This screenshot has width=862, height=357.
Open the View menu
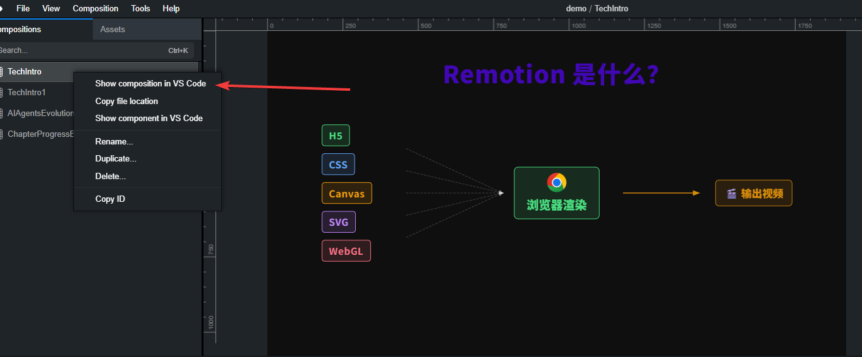click(51, 8)
